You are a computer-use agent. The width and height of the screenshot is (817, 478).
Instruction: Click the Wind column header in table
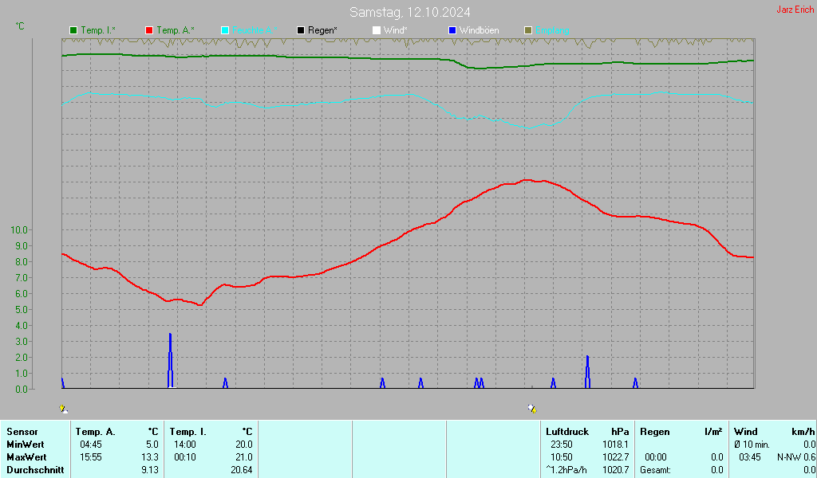click(x=746, y=432)
